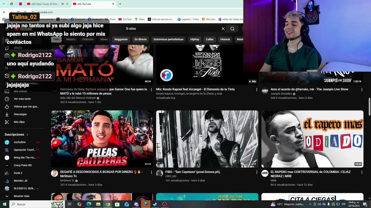Open the YouTube bookmark in the bookmarks bar

tap(125, 19)
